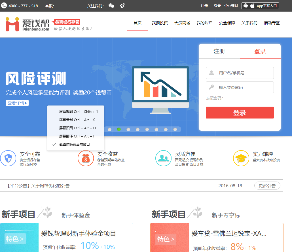
Task: Click the 更多公告 button
Action: (x=267, y=186)
